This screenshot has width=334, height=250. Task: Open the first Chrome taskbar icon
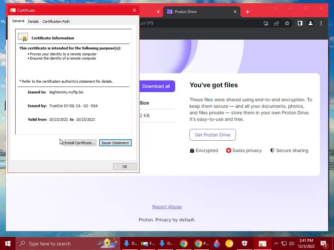coord(184,243)
